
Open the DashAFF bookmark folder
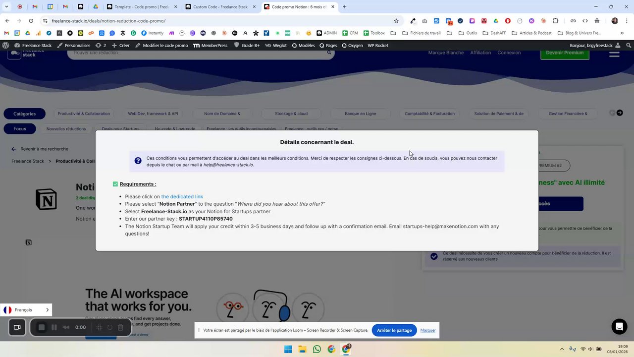click(x=494, y=33)
